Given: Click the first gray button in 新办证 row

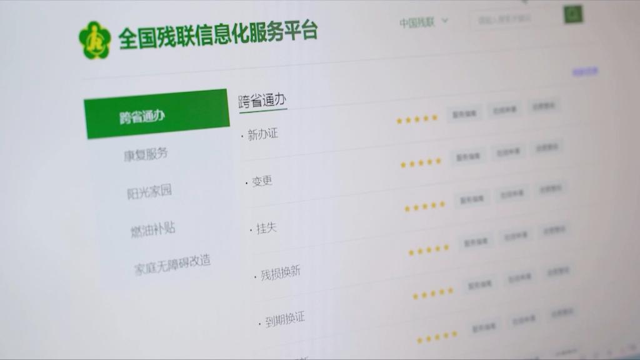Looking at the screenshot, I should pos(464,114).
